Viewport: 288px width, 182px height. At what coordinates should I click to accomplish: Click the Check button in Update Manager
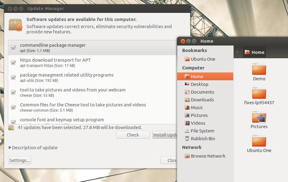click(x=133, y=135)
